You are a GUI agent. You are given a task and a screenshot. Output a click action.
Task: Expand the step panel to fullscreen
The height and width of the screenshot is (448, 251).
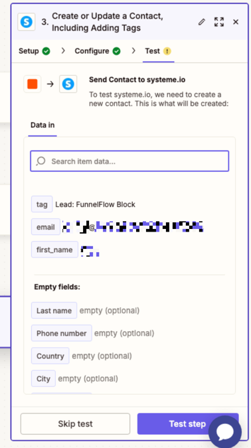pos(219,22)
